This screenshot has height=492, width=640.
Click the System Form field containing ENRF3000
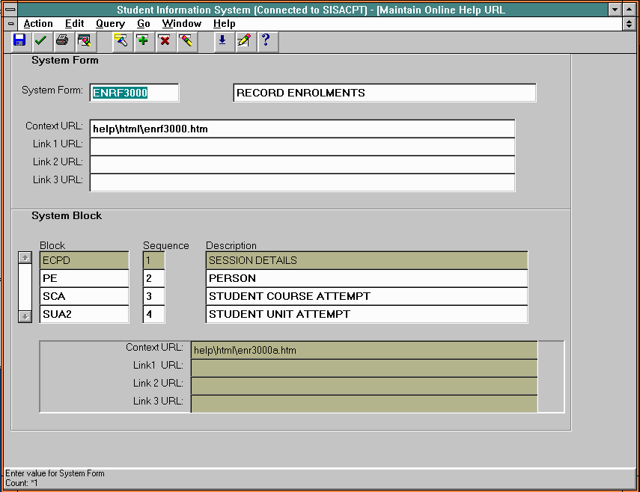[x=134, y=93]
